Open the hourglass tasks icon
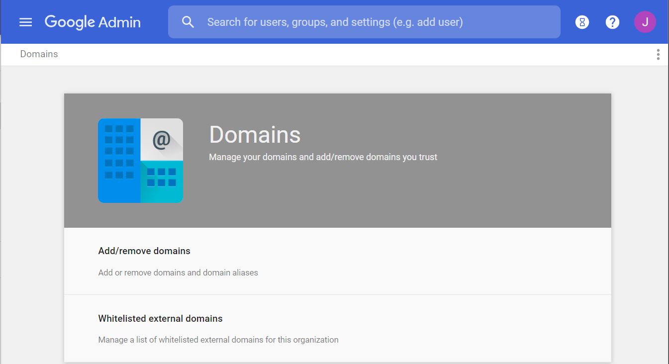669x364 pixels. (582, 22)
